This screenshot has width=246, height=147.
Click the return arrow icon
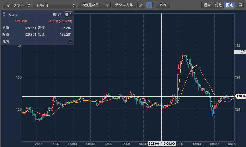(x=240, y=5)
